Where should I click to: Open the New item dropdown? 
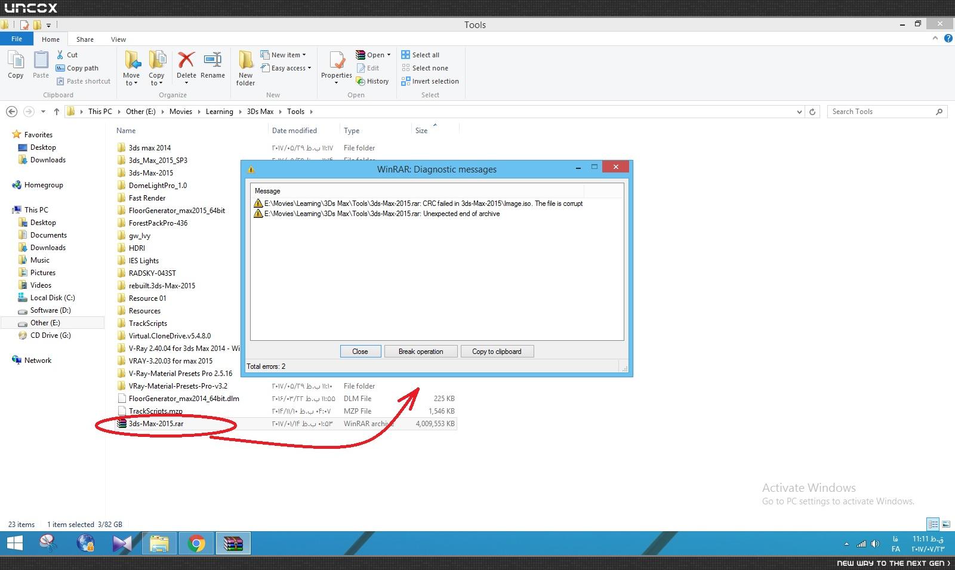pyautogui.click(x=284, y=55)
